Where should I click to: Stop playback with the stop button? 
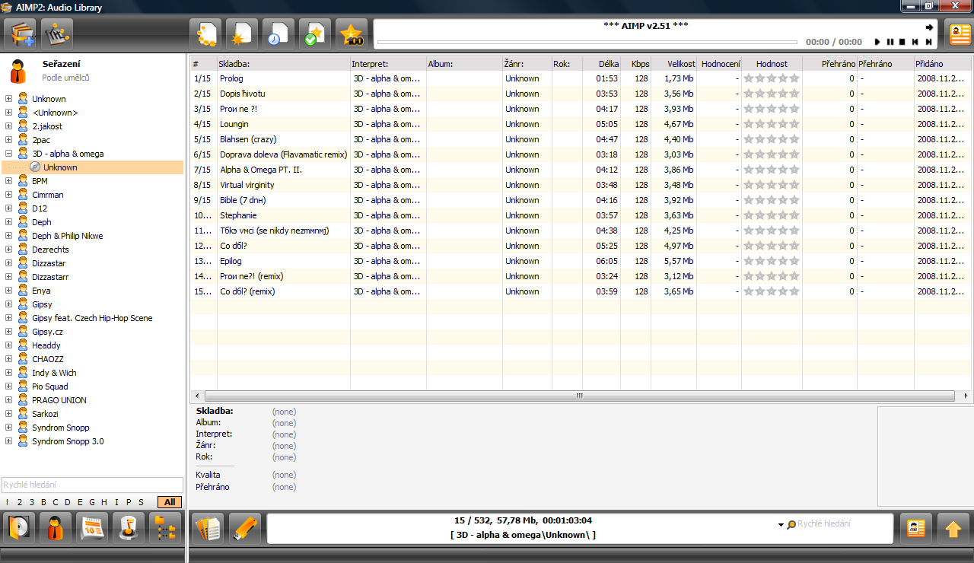click(x=902, y=42)
